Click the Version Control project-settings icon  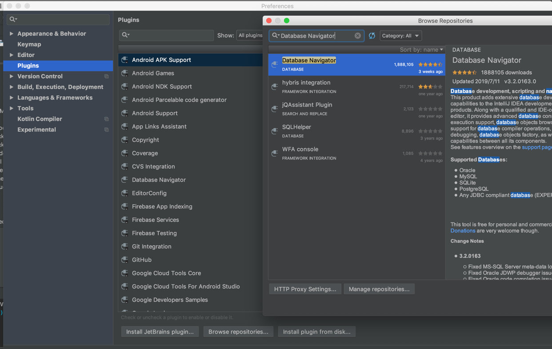click(106, 76)
